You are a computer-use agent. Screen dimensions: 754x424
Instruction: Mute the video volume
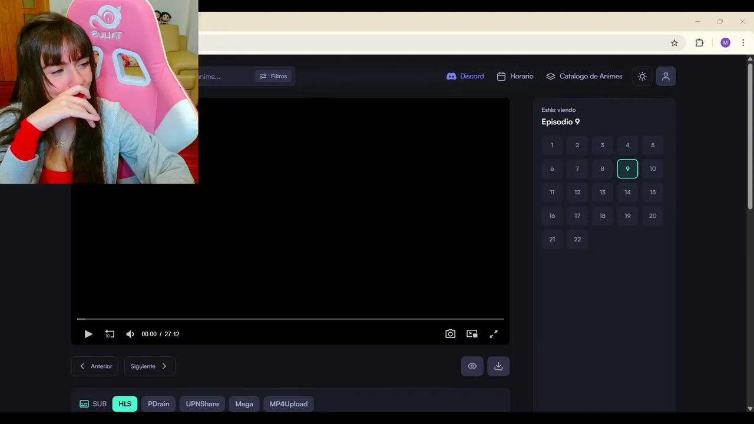tap(130, 334)
